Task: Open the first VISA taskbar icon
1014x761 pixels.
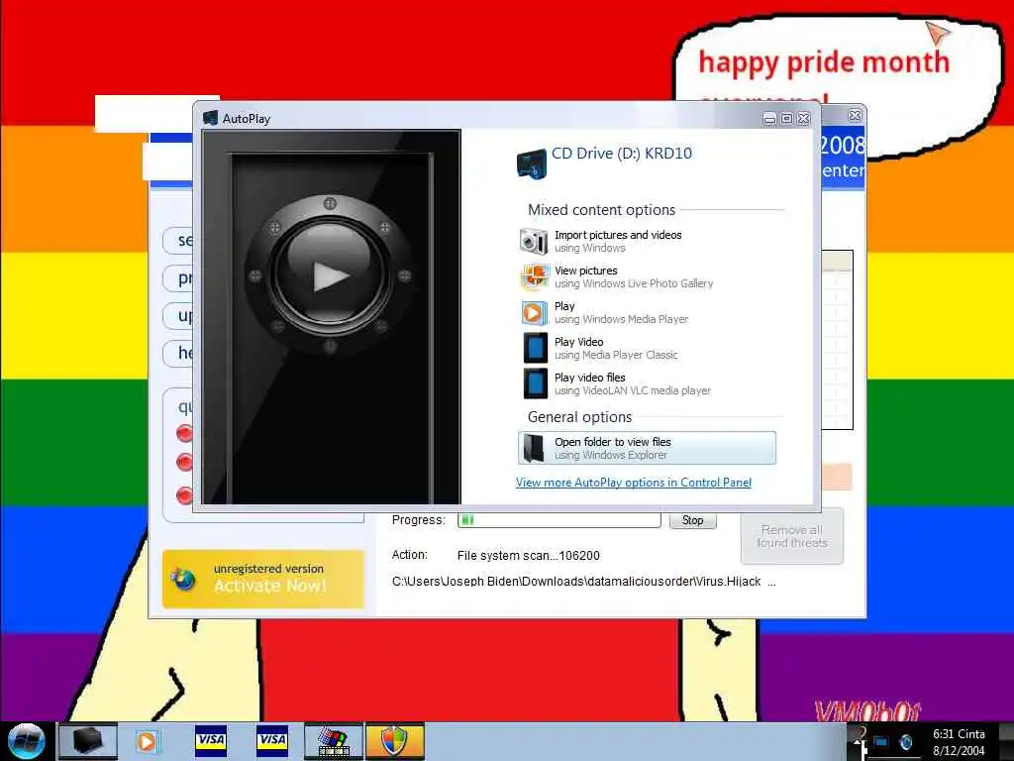Action: [211, 739]
